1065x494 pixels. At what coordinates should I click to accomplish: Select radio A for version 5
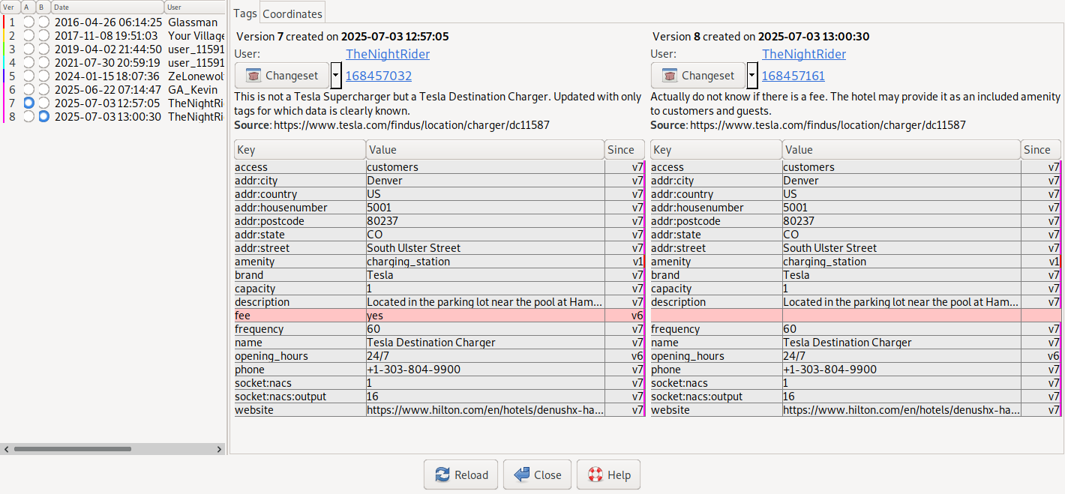[x=28, y=76]
